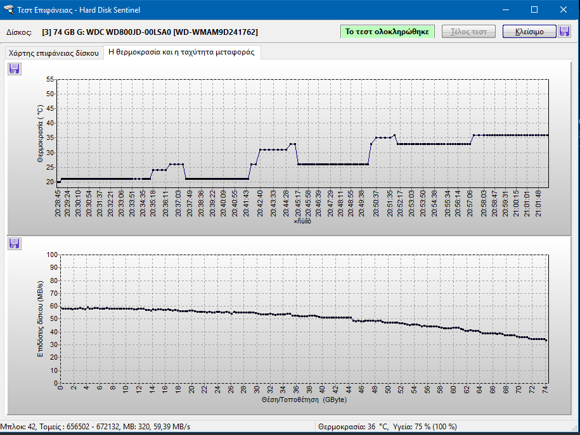This screenshot has height=435, width=580.
Task: Click the Το τεστ ολοκληρώθηκε status label
Action: click(387, 32)
